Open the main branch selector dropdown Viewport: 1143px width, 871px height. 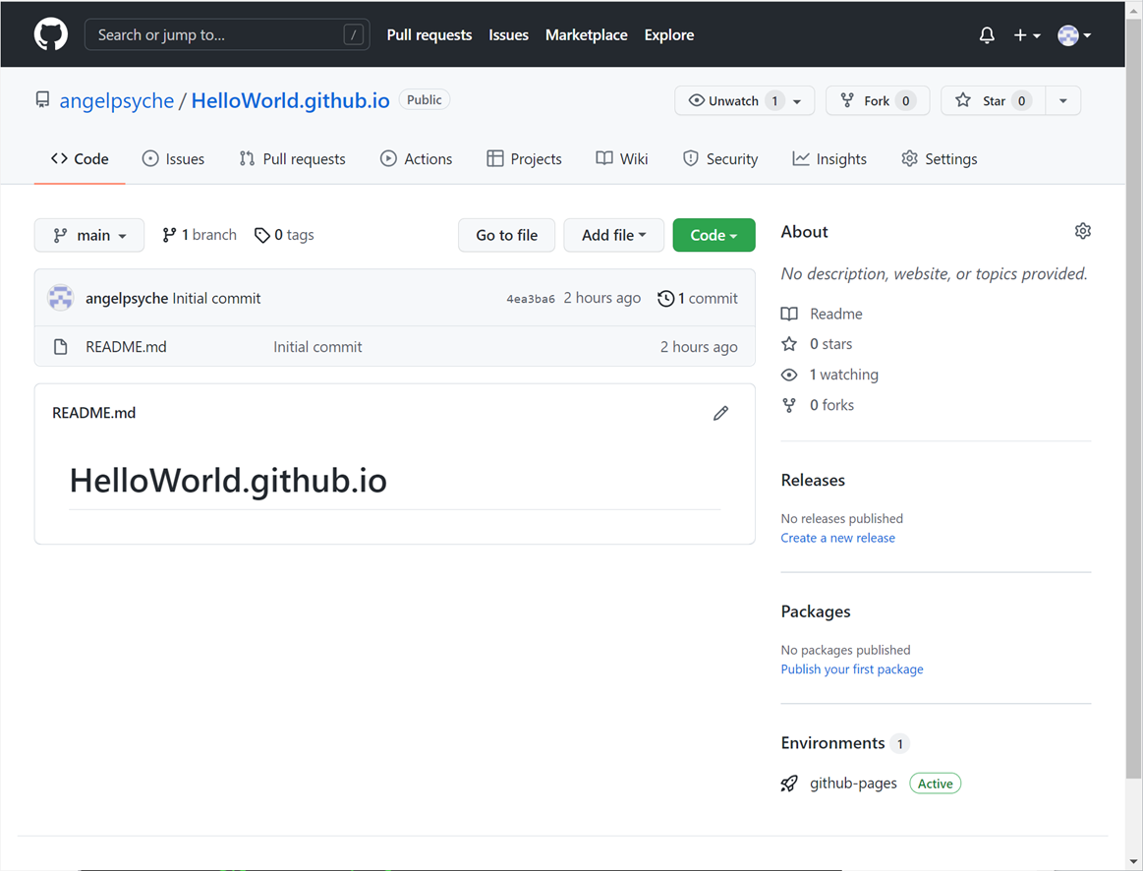(x=88, y=235)
